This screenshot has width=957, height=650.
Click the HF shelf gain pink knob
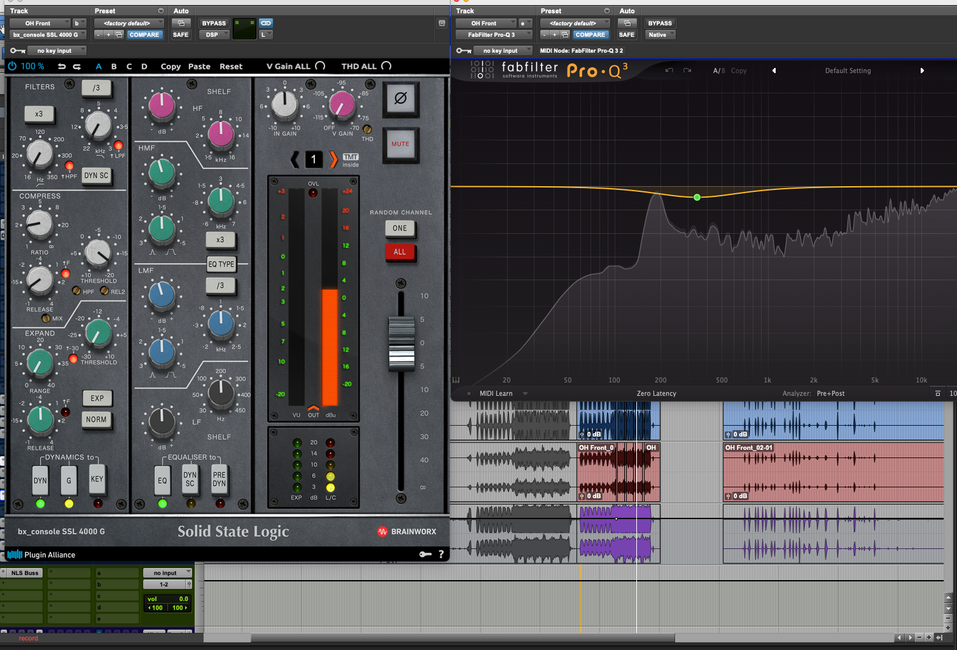[x=162, y=106]
